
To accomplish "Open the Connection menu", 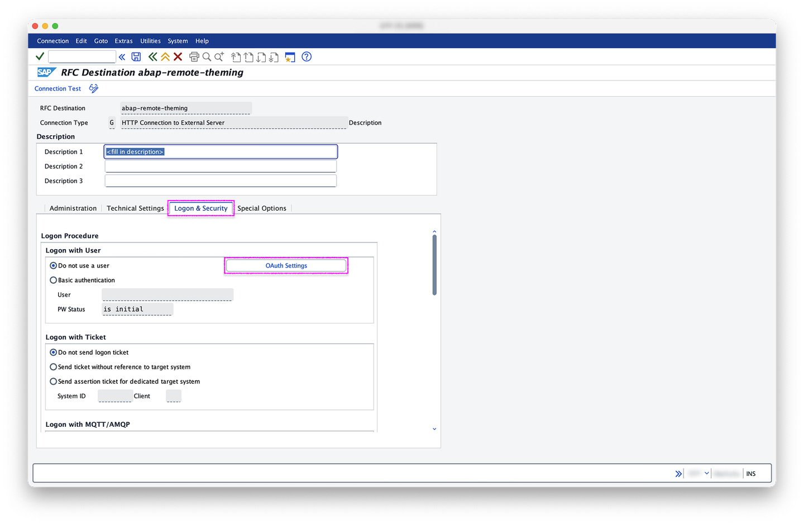I will point(53,41).
